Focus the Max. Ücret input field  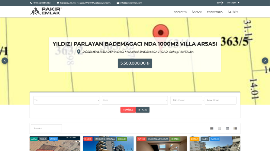221,100
